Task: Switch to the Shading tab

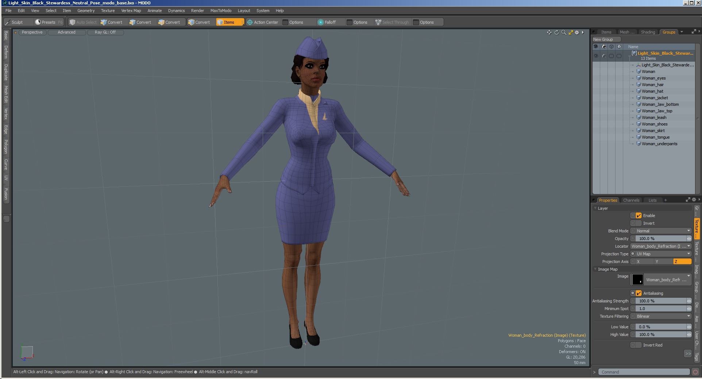Action: pyautogui.click(x=648, y=32)
